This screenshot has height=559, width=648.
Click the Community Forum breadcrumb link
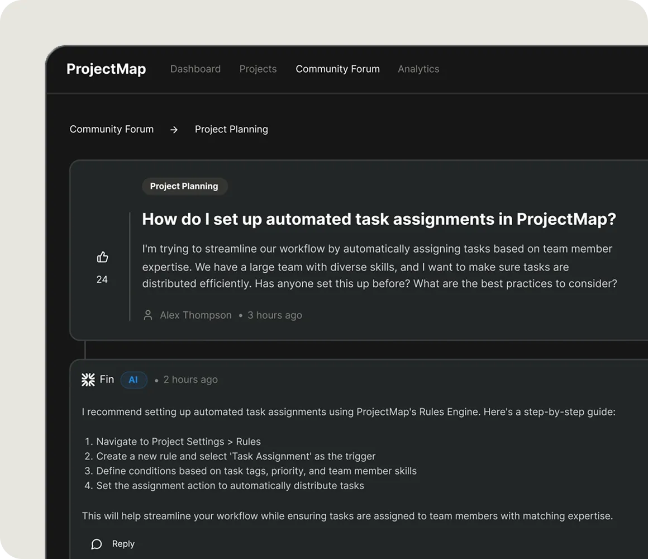(112, 129)
